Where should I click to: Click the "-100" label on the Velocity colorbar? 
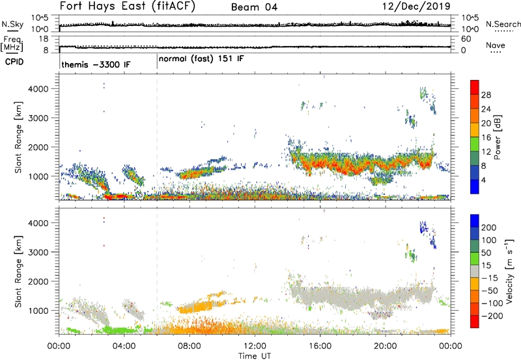[x=492, y=303]
